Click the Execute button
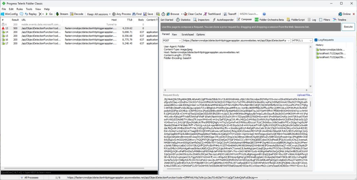Viewport: 357px width, 180px height. coord(348,27)
